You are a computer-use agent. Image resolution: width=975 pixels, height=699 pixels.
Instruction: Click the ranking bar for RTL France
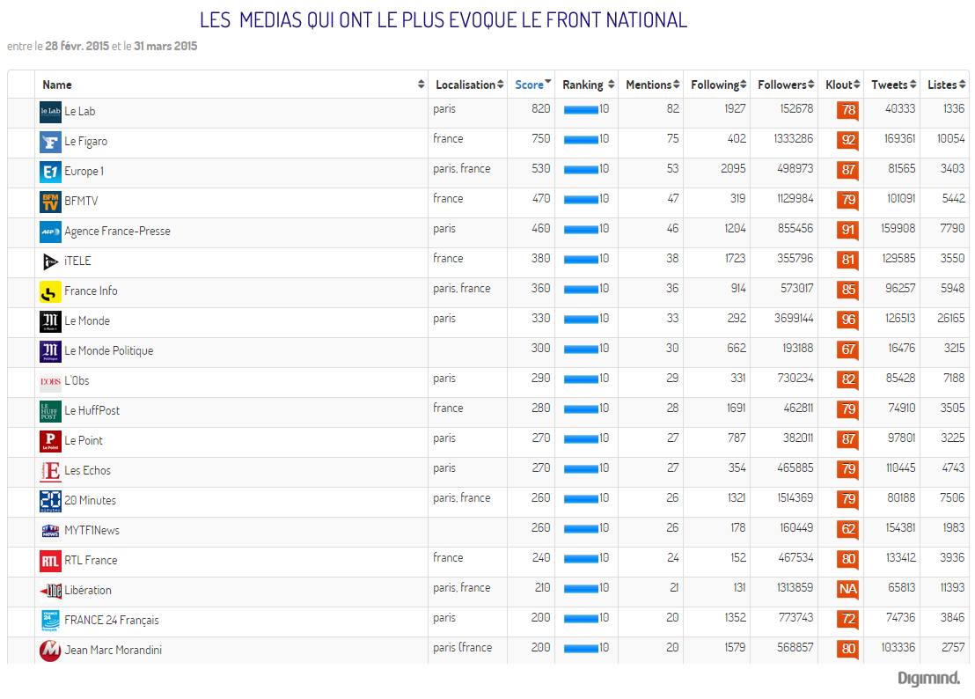(581, 559)
